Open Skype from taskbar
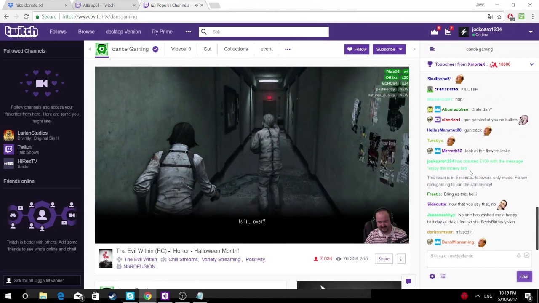Viewport: 539px width, 303px height. point(130,296)
